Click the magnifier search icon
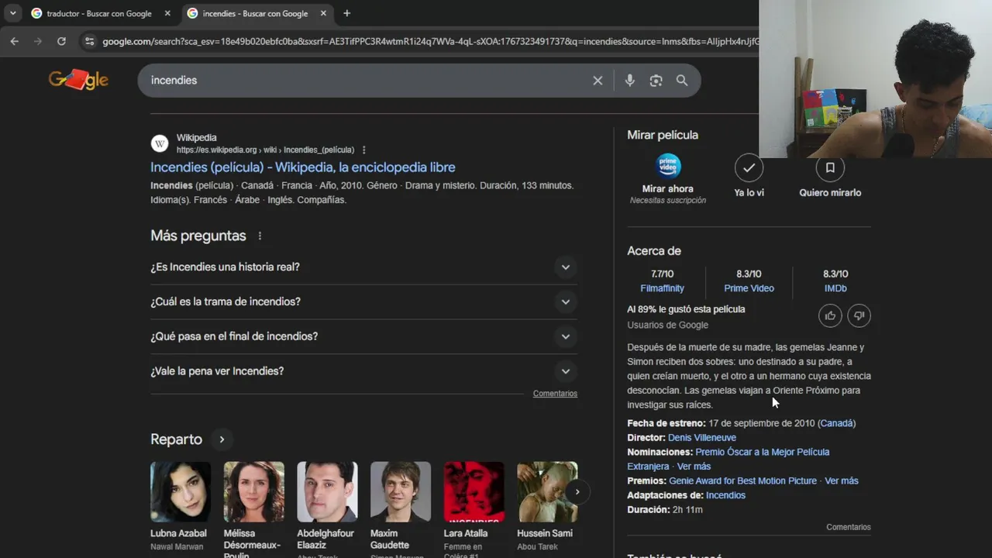The image size is (992, 558). [682, 81]
